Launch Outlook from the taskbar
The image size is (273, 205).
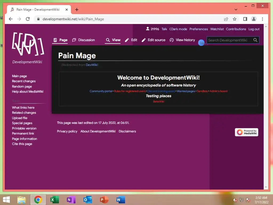coord(87,200)
